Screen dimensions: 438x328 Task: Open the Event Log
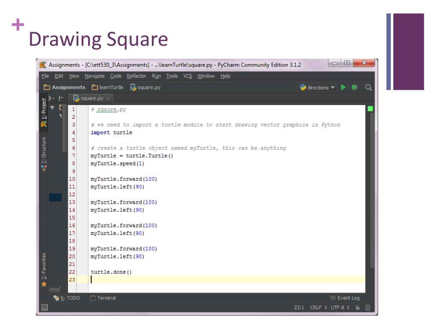[x=345, y=298]
